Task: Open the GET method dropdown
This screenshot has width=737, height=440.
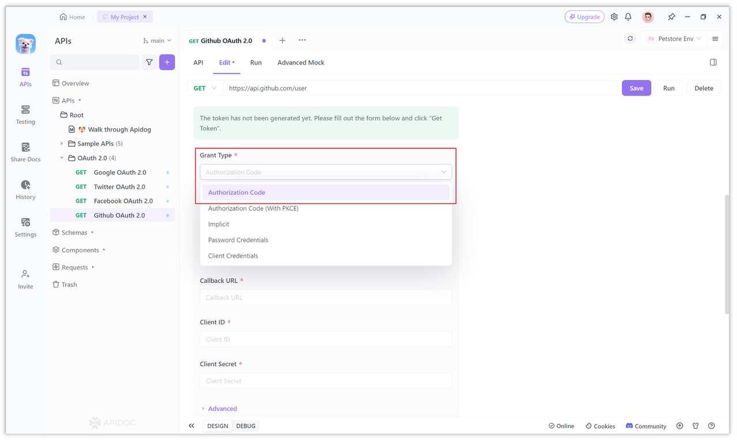Action: coord(205,88)
